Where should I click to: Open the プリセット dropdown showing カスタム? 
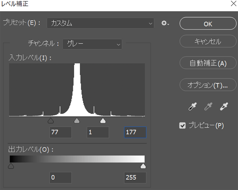tap(100, 23)
